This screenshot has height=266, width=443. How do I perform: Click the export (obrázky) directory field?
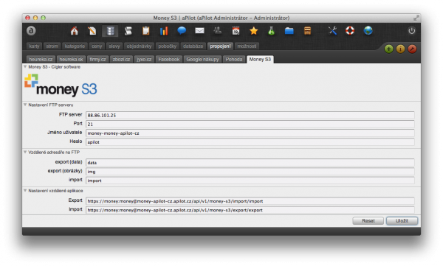coord(250,172)
